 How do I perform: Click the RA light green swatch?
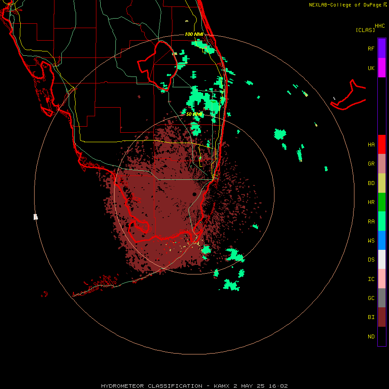coord(382,221)
